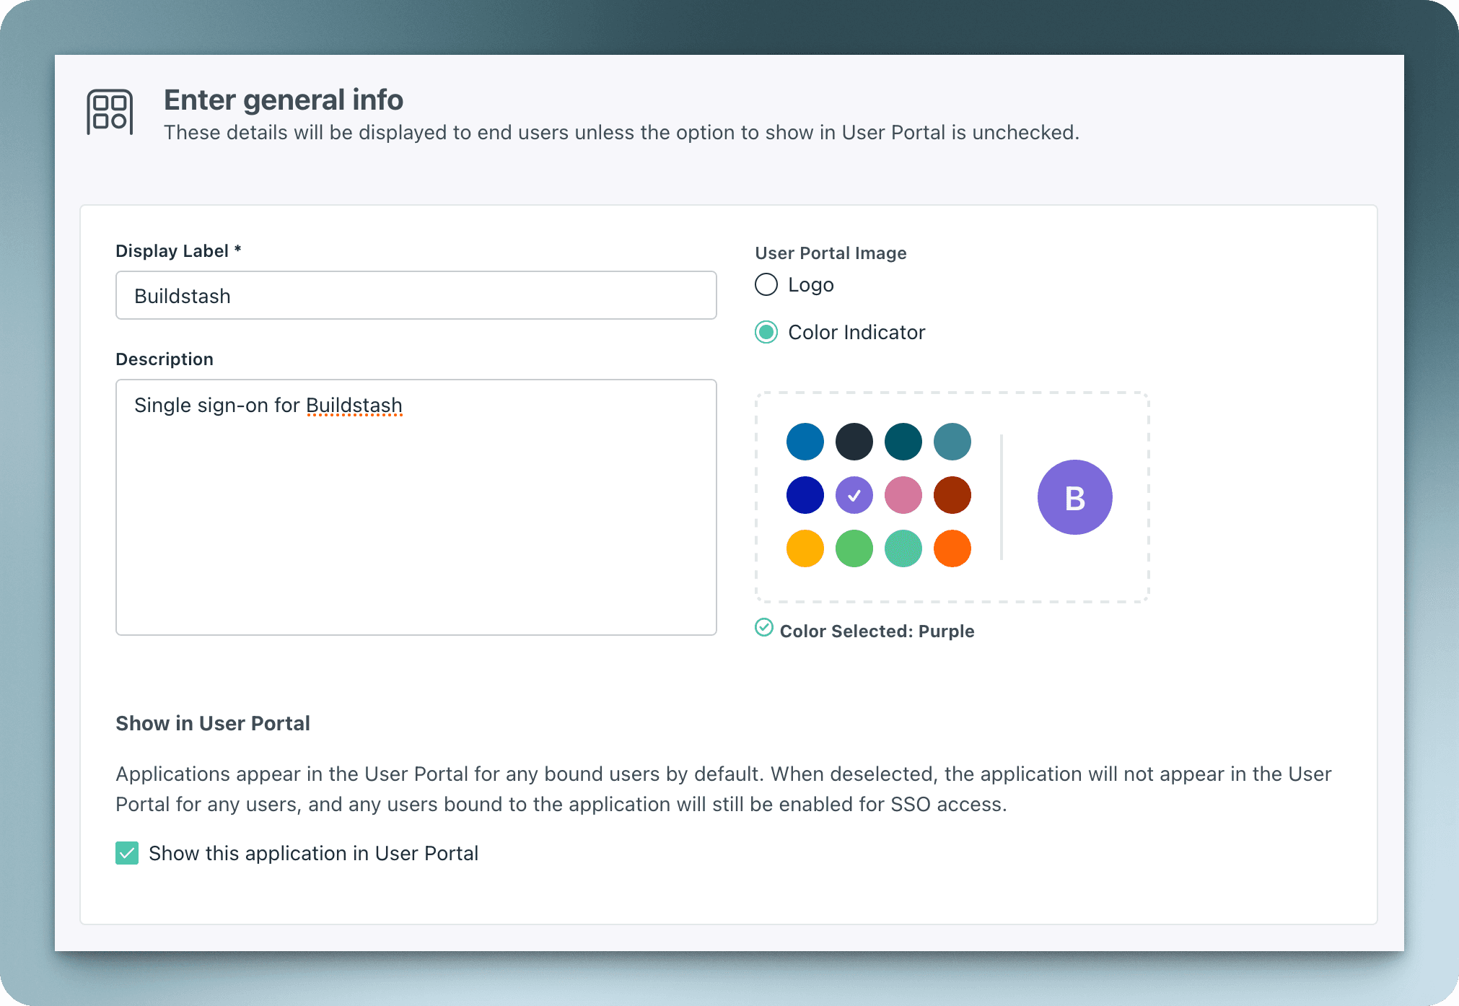Select the charcoal color swatch
The width and height of the screenshot is (1459, 1006).
click(854, 442)
